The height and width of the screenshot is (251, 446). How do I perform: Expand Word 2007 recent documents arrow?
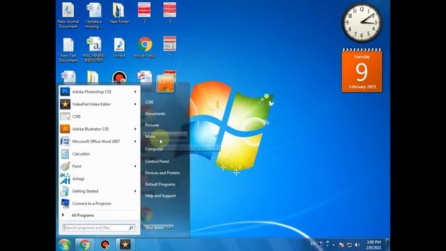click(135, 142)
